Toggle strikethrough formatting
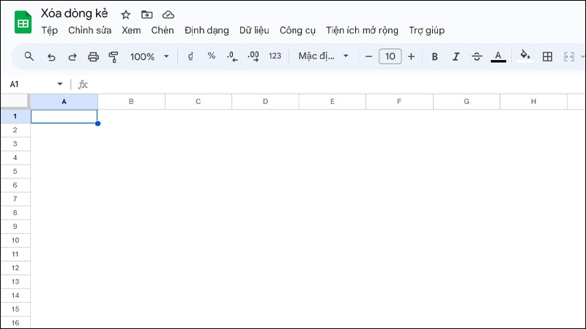The height and width of the screenshot is (329, 586). (477, 57)
